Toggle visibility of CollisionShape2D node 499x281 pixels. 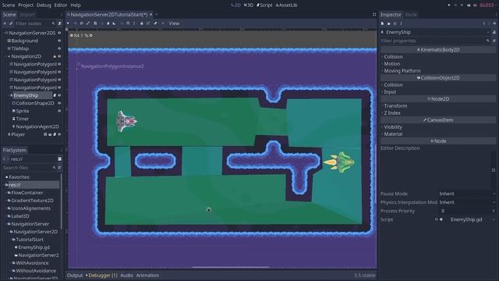click(59, 103)
